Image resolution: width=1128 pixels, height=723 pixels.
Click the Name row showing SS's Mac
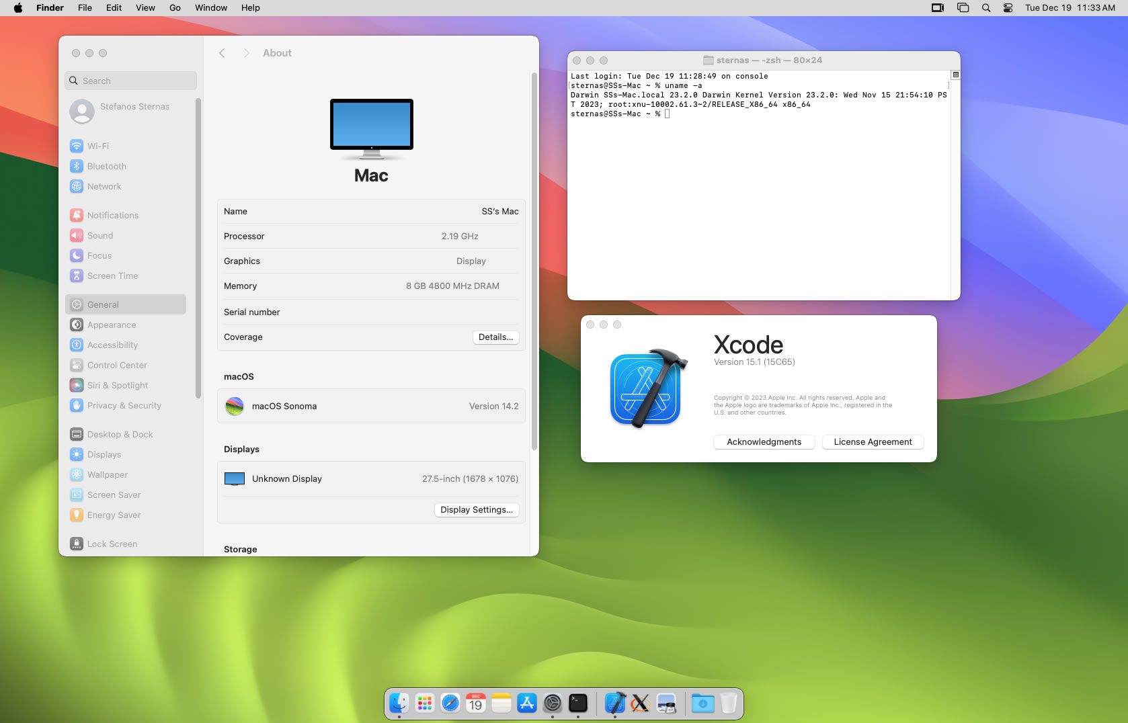point(371,211)
